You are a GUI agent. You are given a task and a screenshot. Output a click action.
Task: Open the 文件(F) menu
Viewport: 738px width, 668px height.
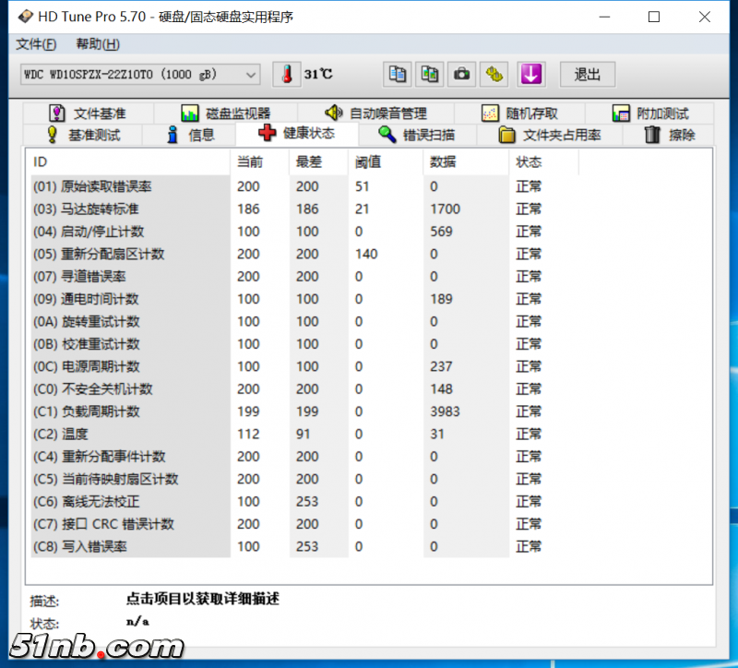pos(36,44)
